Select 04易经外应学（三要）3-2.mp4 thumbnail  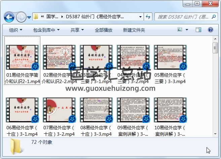tap(133, 57)
